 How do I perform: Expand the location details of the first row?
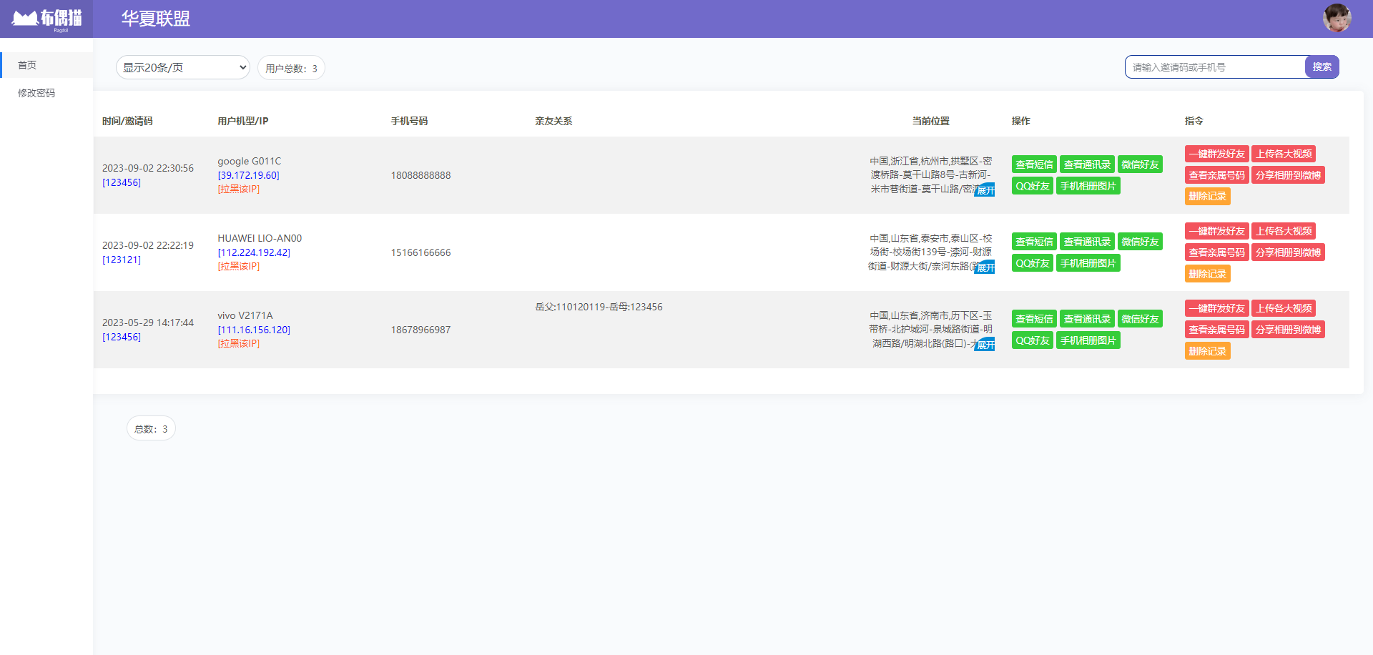[985, 189]
